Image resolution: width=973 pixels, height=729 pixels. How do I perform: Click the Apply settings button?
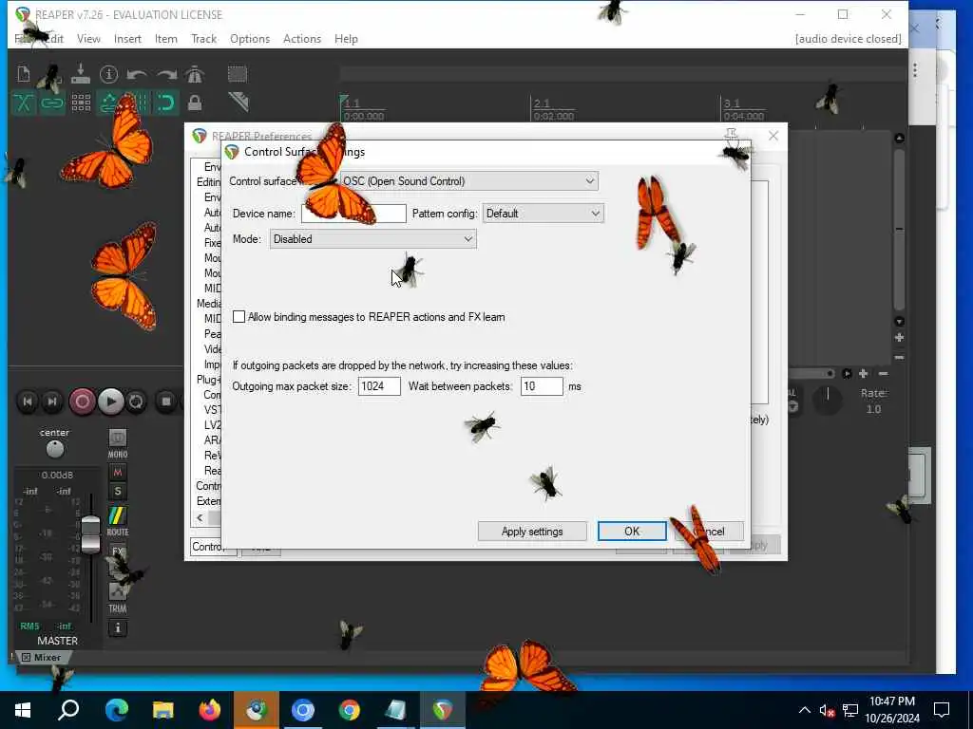point(532,532)
